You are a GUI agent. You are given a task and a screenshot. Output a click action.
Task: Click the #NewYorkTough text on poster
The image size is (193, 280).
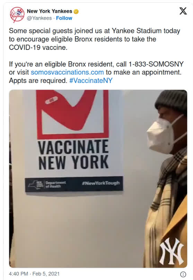[101, 183]
